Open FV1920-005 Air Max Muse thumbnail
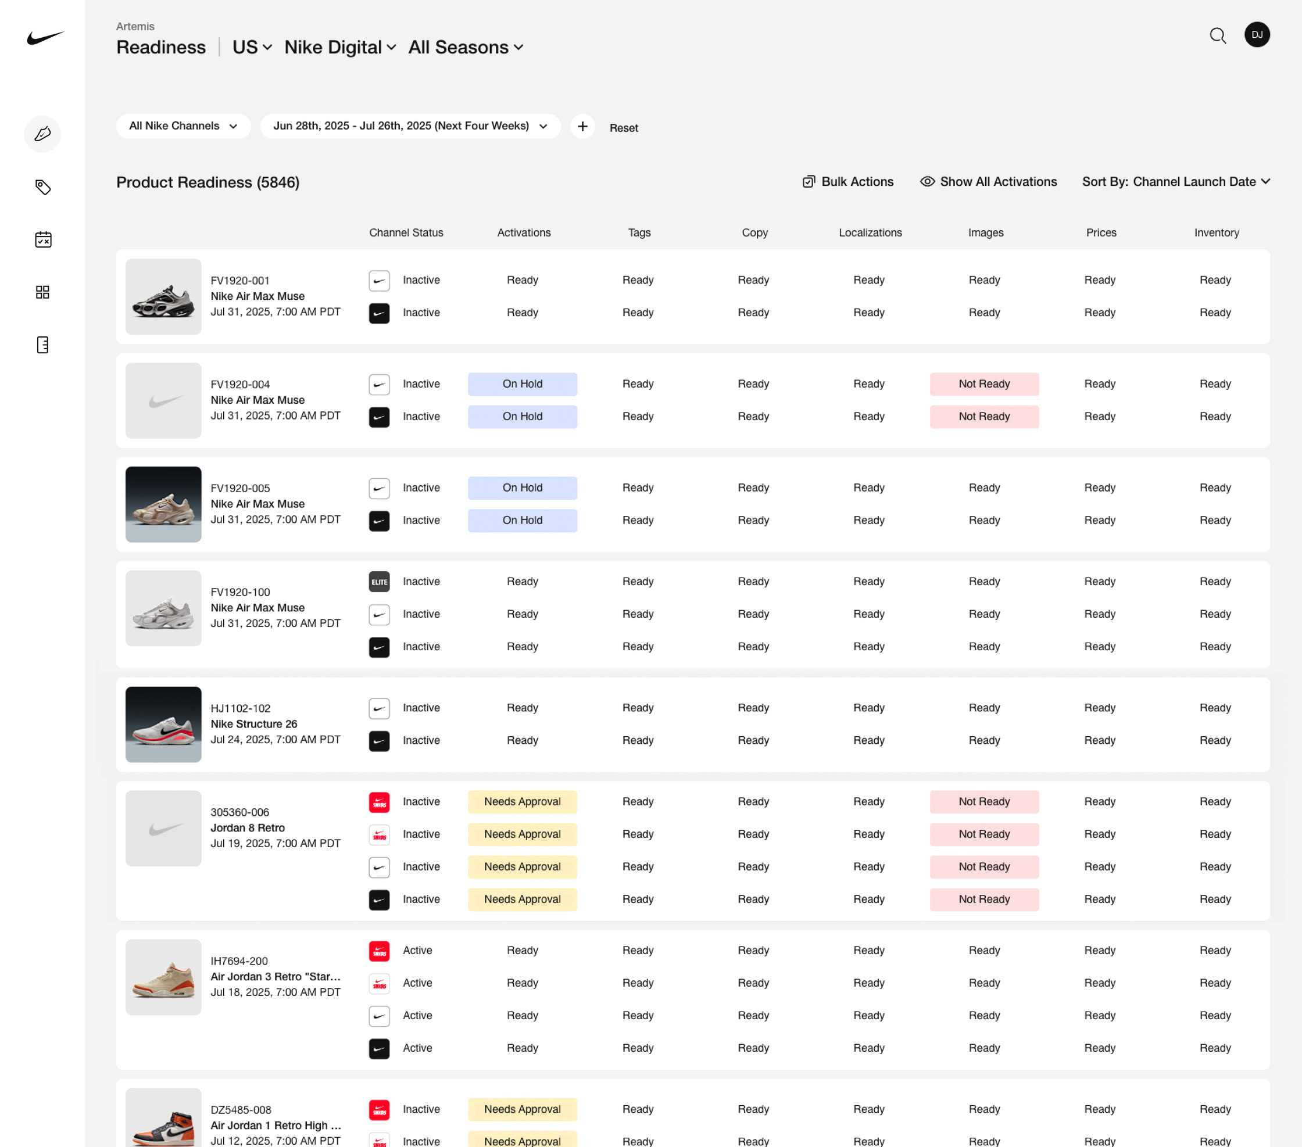 163,504
